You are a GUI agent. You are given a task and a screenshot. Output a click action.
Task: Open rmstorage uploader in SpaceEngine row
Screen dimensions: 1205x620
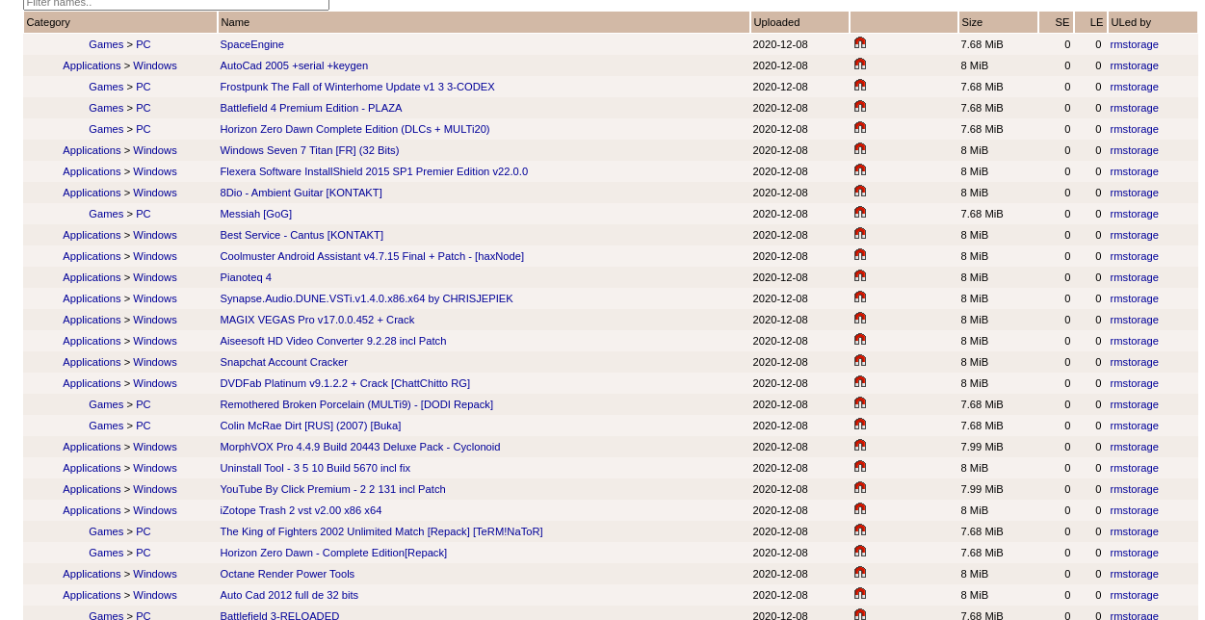coord(1134,44)
